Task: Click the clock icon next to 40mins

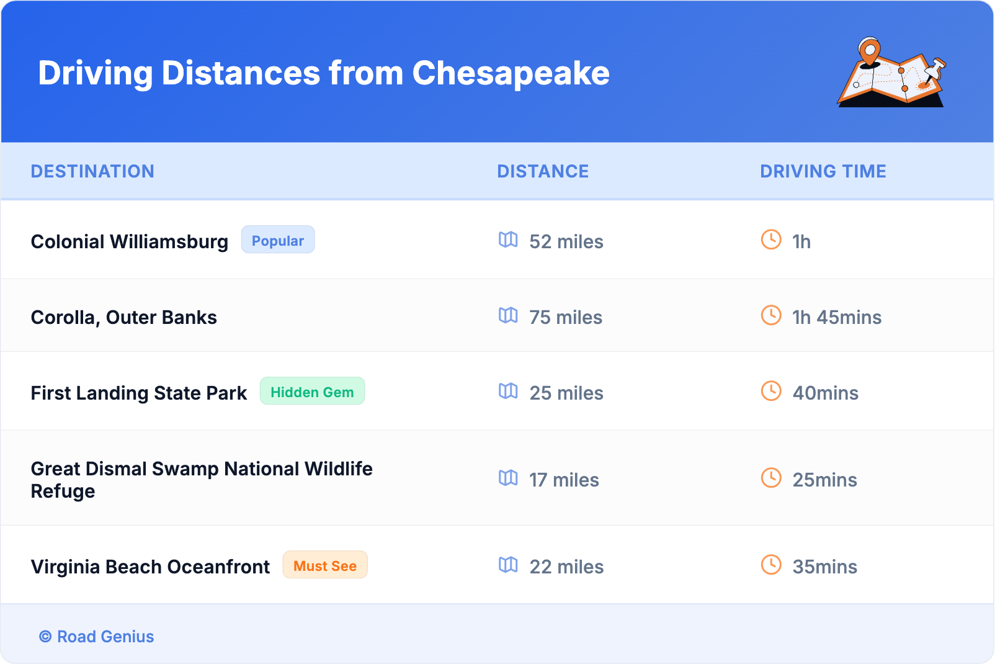Action: click(771, 392)
